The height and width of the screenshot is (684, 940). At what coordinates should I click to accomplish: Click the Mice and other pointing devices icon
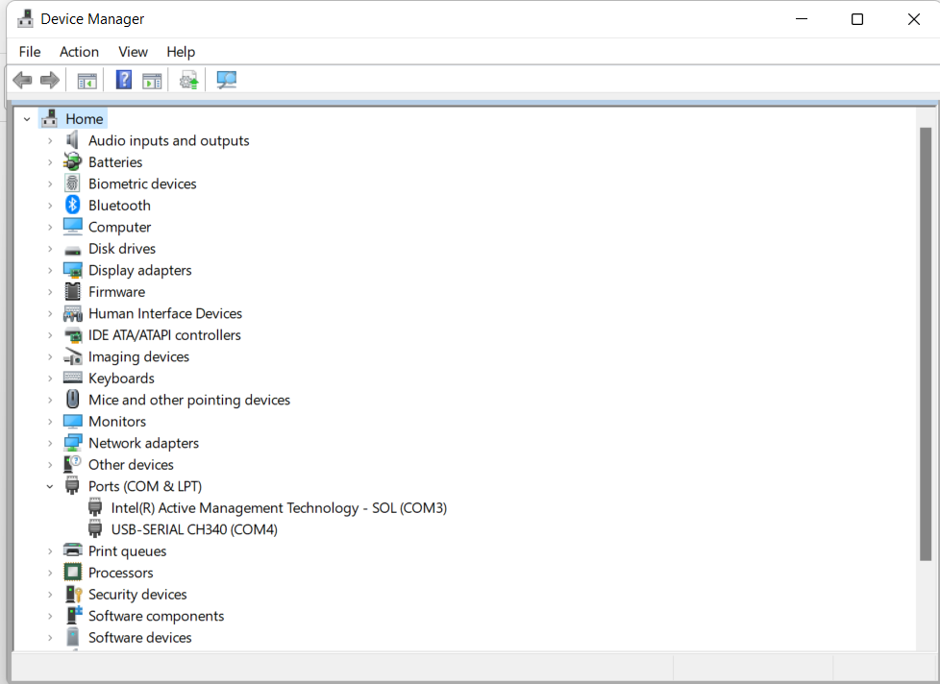(x=72, y=400)
